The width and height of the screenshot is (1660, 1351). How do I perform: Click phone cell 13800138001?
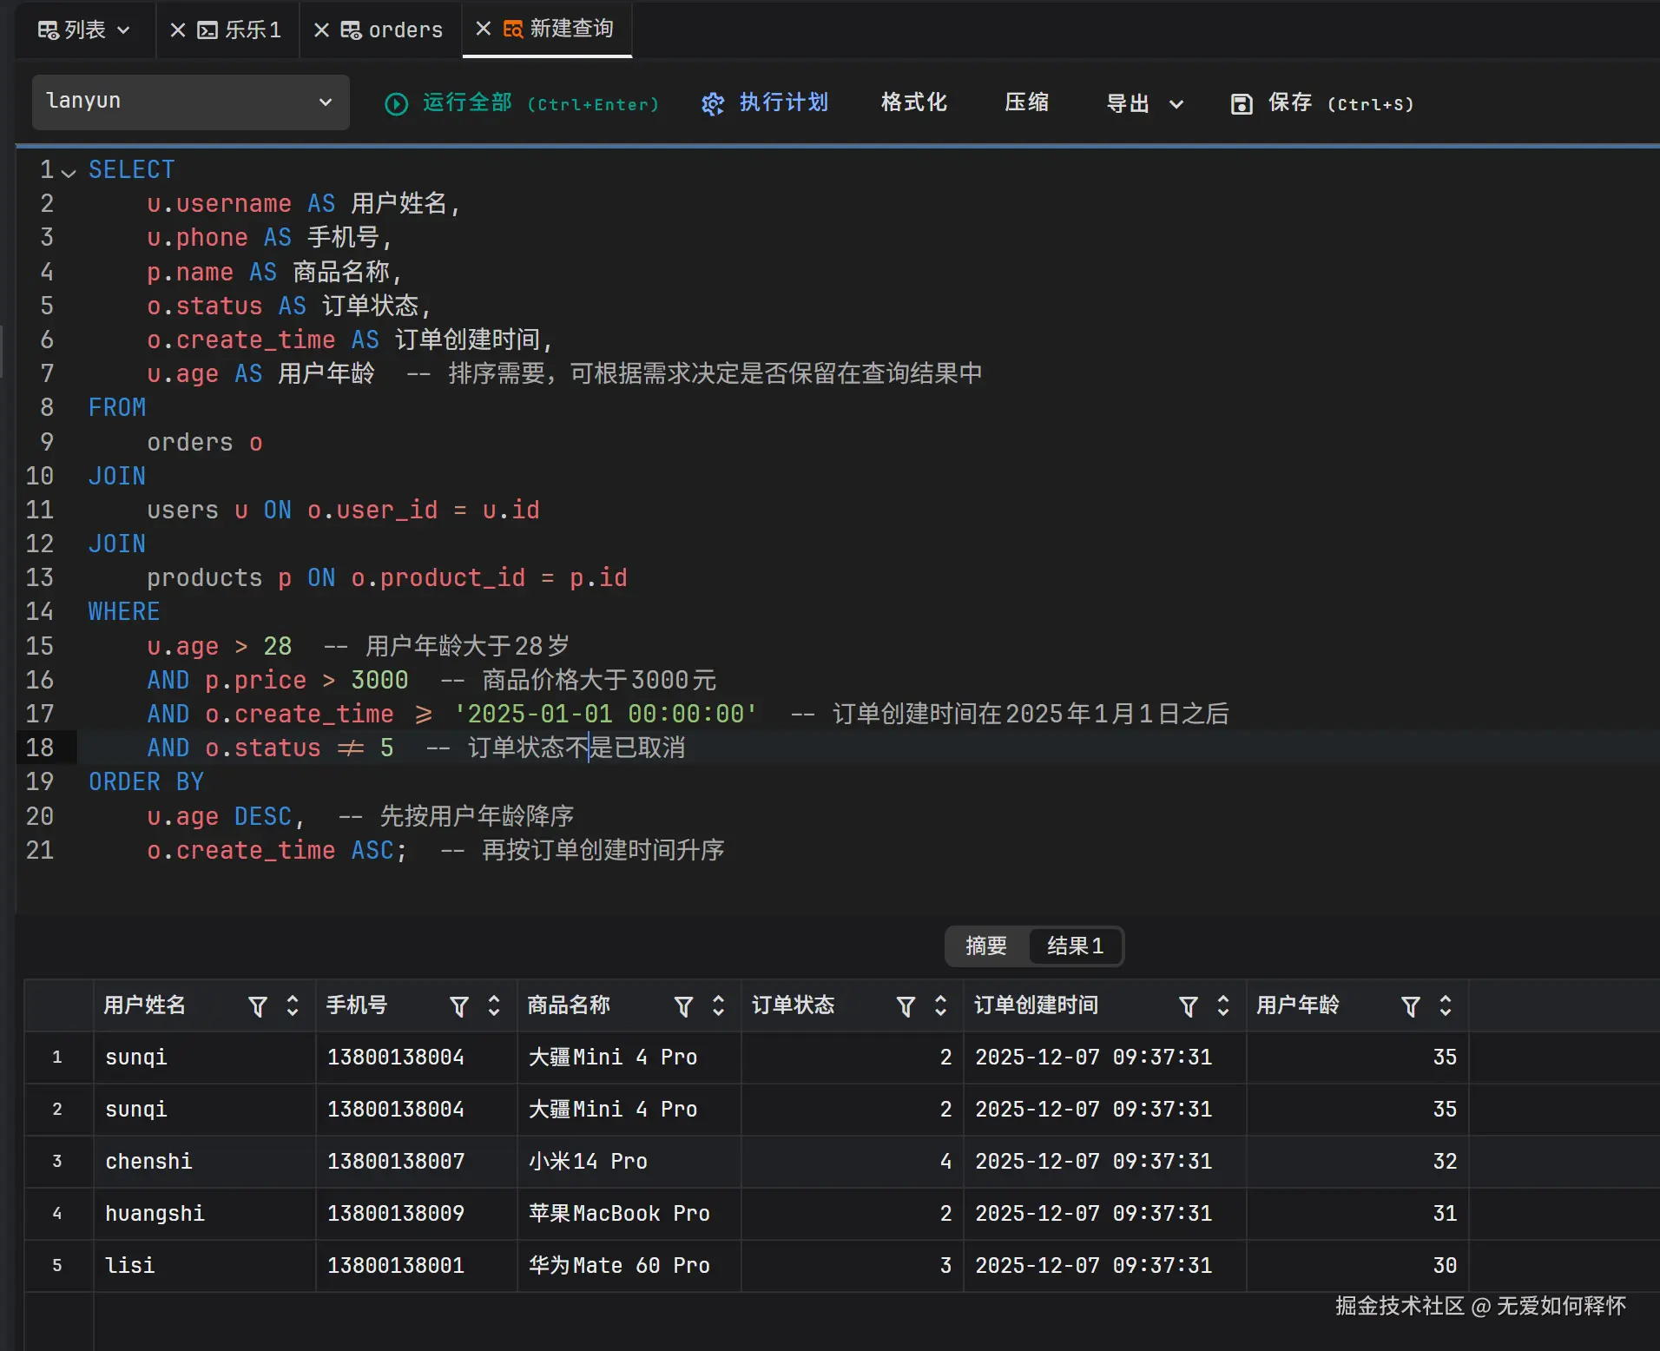coord(417,1266)
